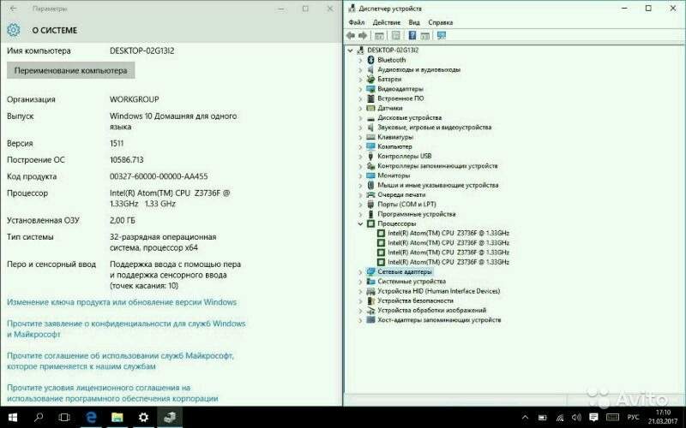Screen dimensions: 686x428
Task: Collapse the DESKTOP-02G13I2 root node
Action: coord(351,51)
